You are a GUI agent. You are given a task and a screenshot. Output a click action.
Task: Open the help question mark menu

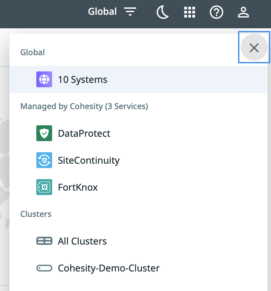[217, 12]
